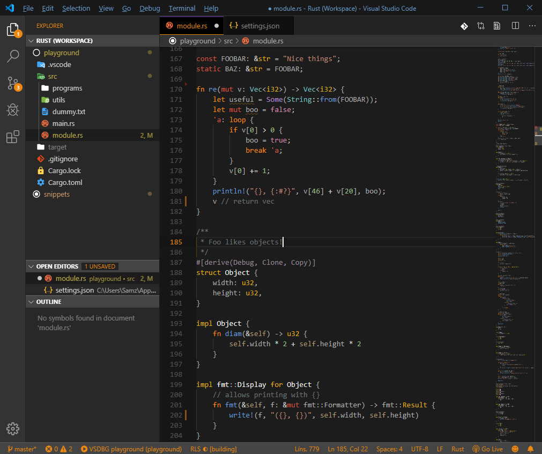Expand the programs folder
542x454 pixels.
[67, 88]
